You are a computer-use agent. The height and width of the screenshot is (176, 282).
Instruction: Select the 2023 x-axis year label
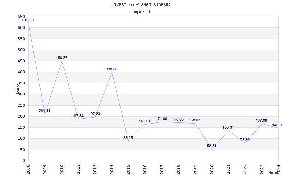pos(262,170)
